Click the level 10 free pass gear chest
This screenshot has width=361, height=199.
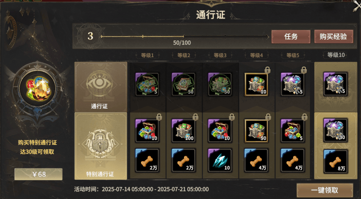(x=335, y=84)
